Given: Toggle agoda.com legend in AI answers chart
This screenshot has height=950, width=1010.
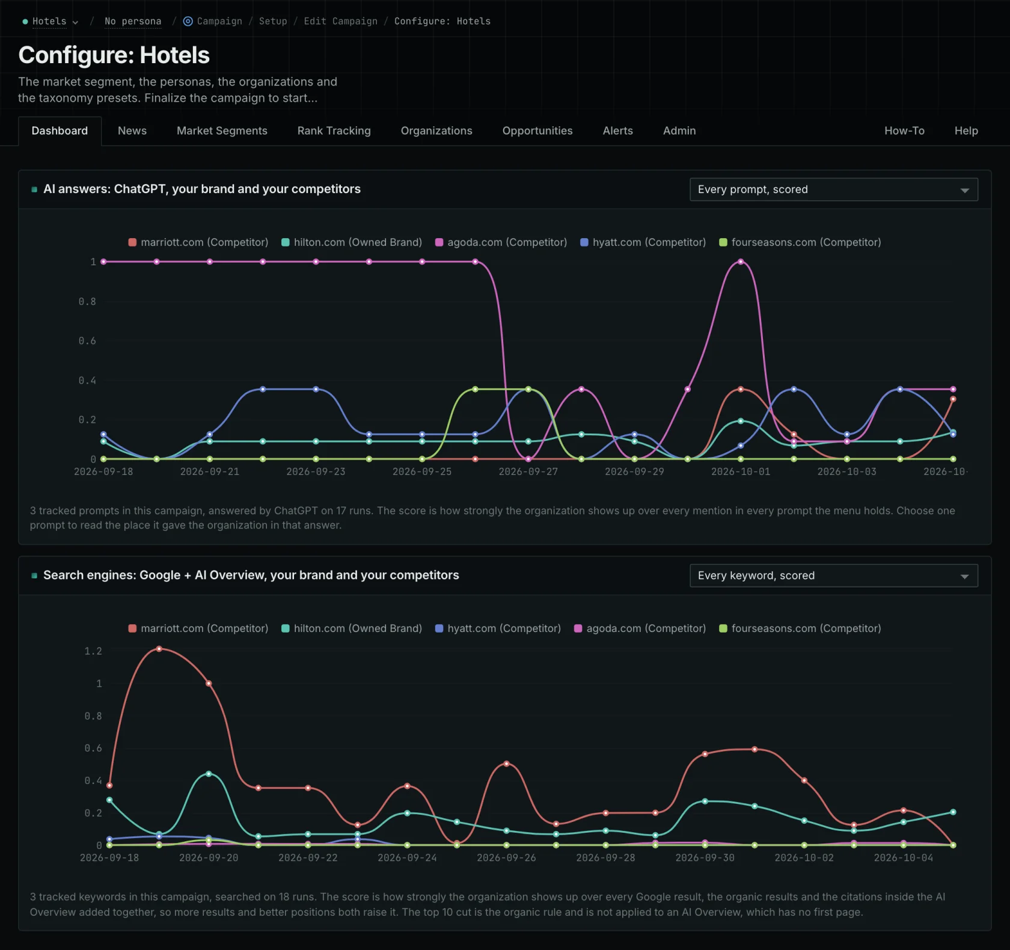Looking at the screenshot, I should tap(501, 242).
